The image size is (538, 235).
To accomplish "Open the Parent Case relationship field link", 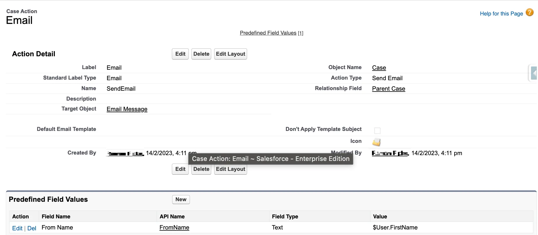I will point(388,89).
